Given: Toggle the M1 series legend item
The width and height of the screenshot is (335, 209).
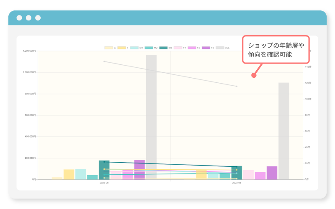Looking at the screenshot, I should (137, 48).
